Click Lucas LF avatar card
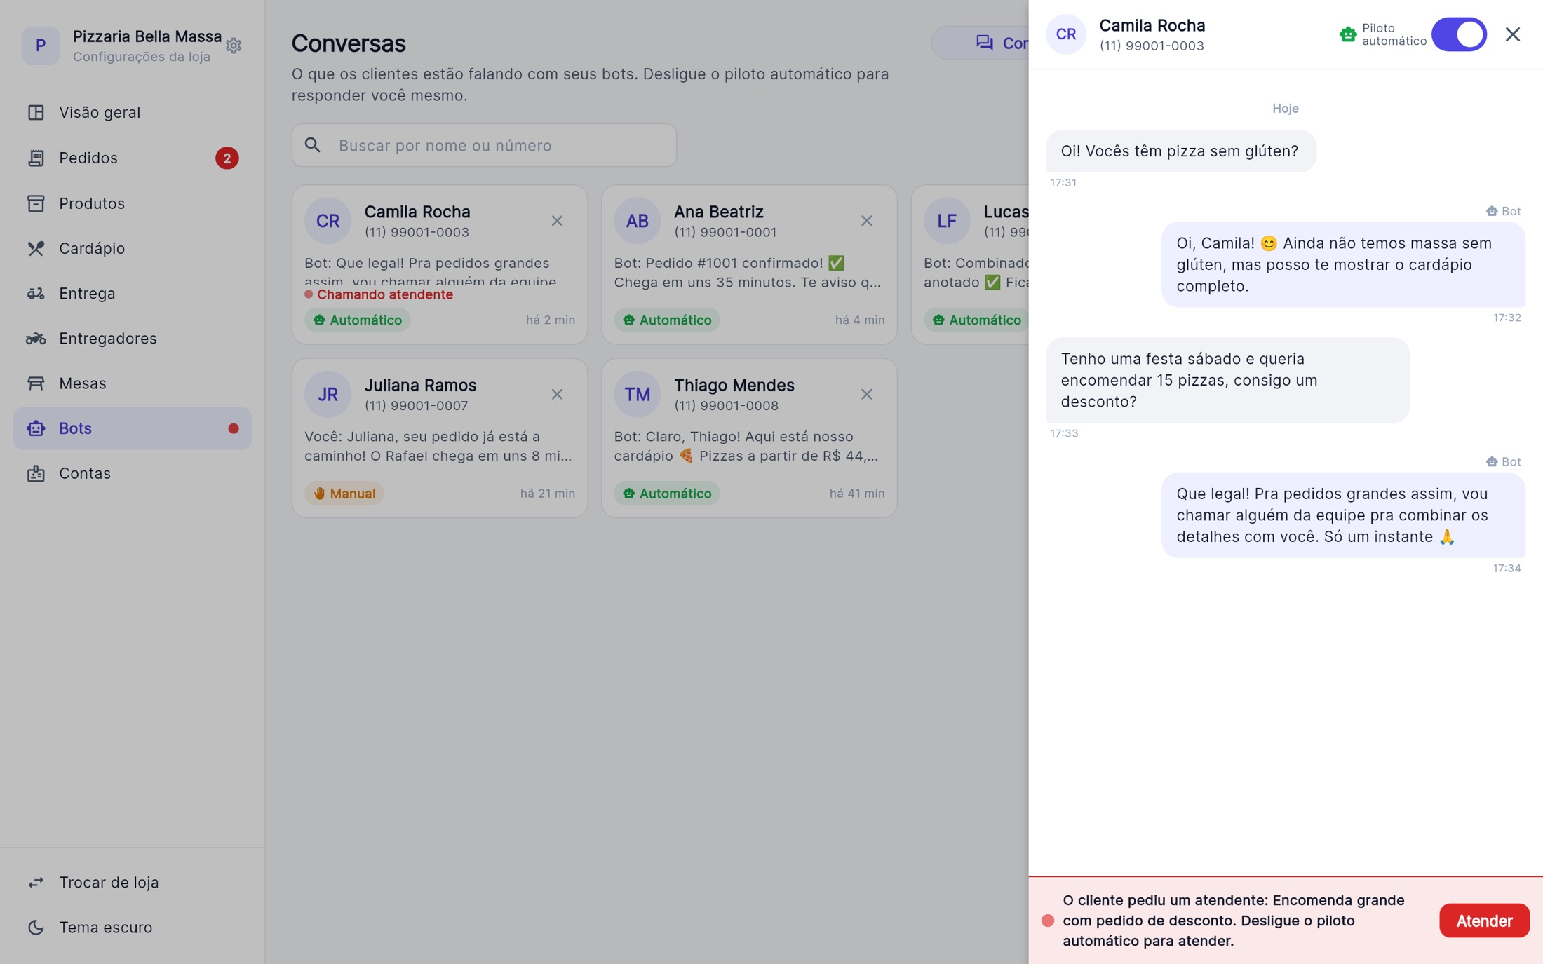Viewport: 1543px width, 964px height. click(x=947, y=221)
